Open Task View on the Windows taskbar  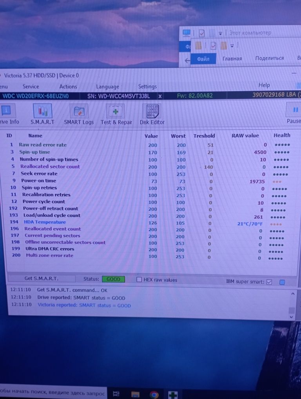coord(116,394)
